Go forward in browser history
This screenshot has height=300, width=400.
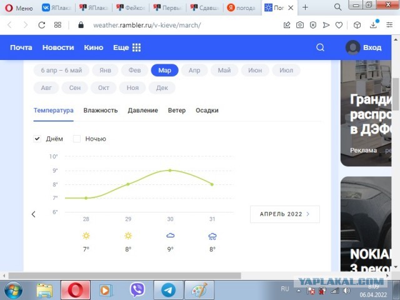pos(26,25)
